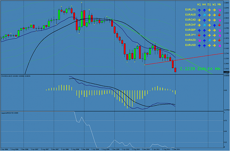Click the 0.75 level on Laguerre scale

pos(225,121)
